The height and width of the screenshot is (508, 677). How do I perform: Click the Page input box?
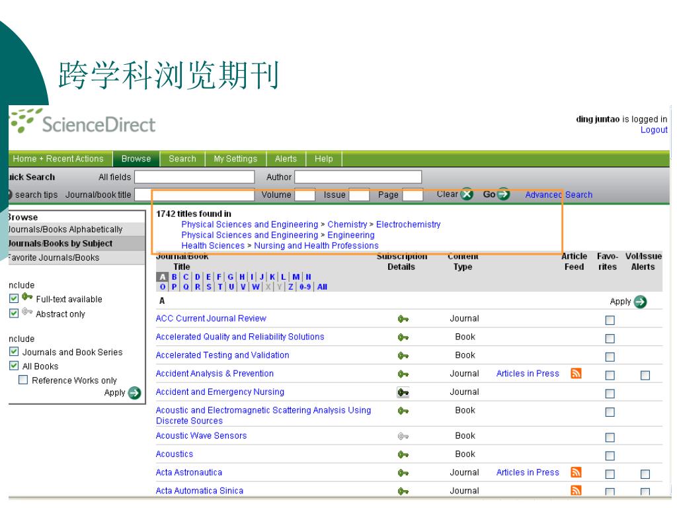click(x=413, y=195)
